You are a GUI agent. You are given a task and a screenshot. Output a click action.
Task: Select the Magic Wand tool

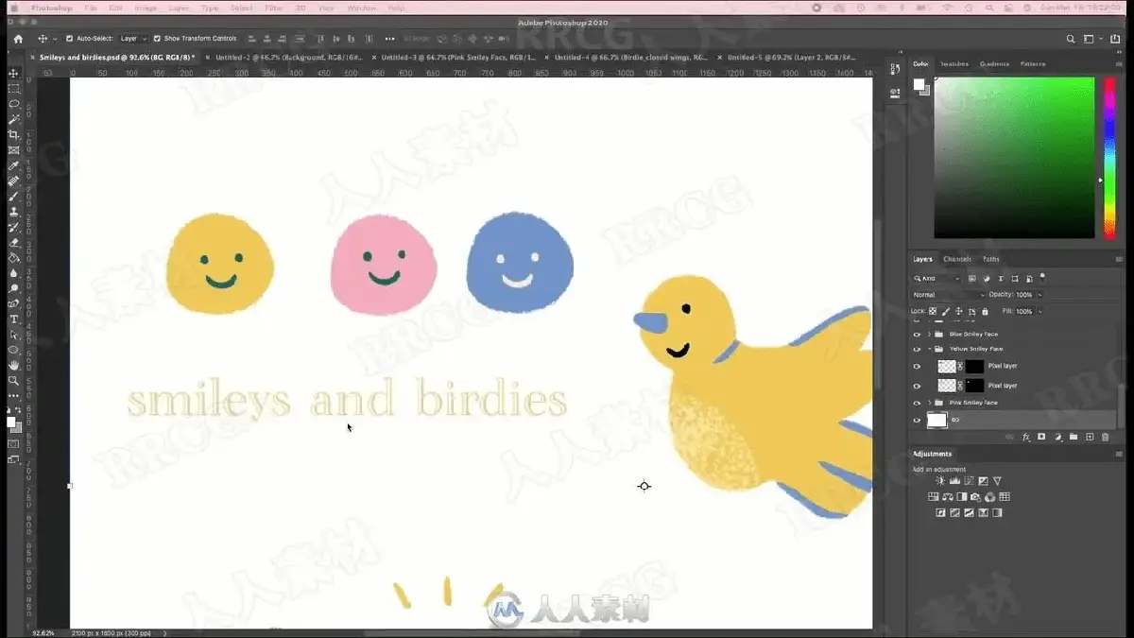(13, 119)
